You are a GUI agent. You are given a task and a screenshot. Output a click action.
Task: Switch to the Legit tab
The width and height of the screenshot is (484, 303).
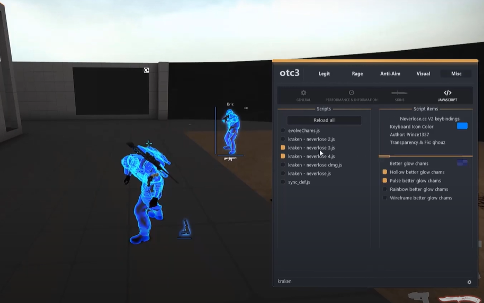click(324, 74)
